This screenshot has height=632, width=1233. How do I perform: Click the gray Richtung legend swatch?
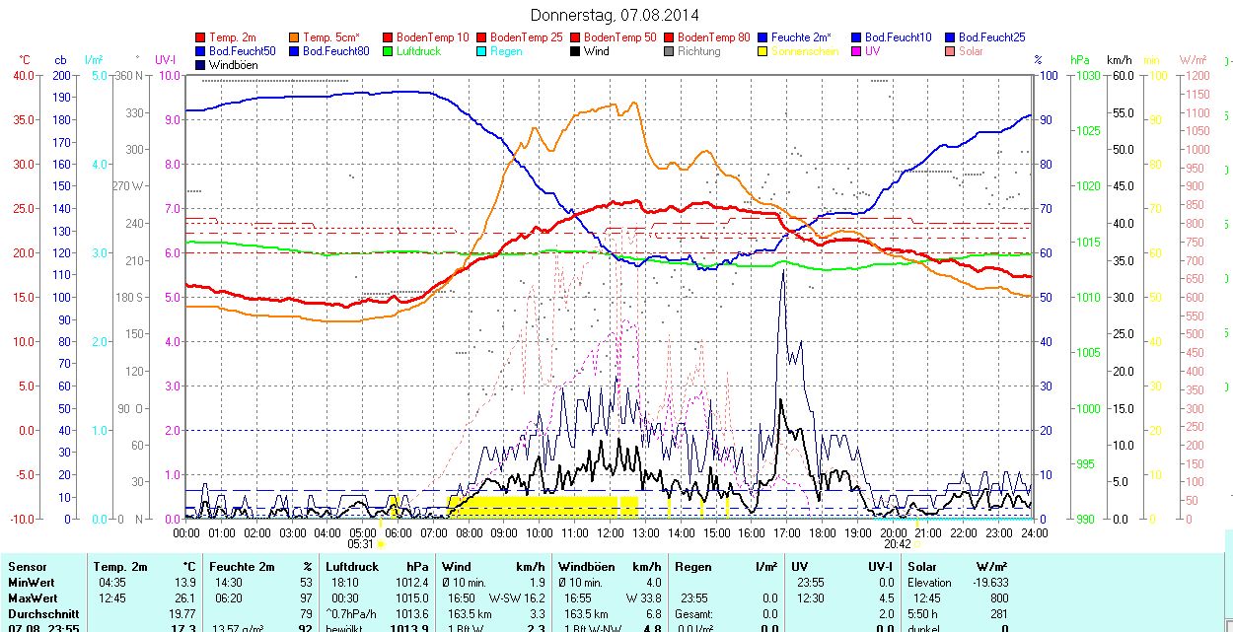tap(669, 51)
